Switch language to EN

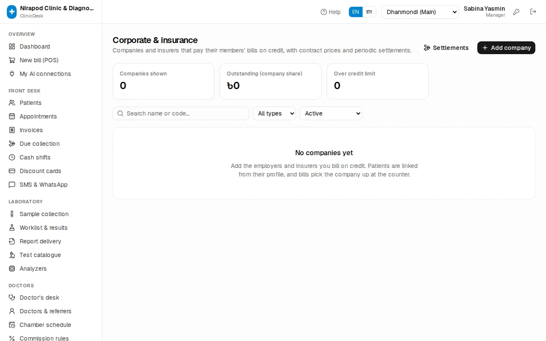click(x=356, y=12)
